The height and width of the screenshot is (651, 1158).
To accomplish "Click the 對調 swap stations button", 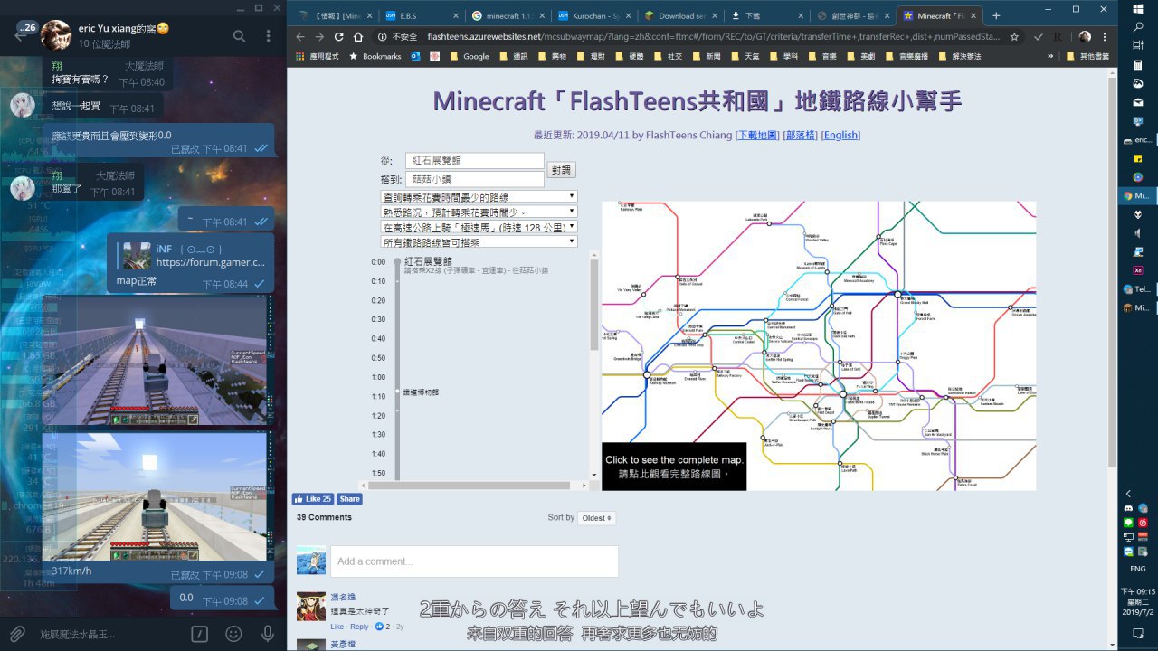I will click(561, 169).
